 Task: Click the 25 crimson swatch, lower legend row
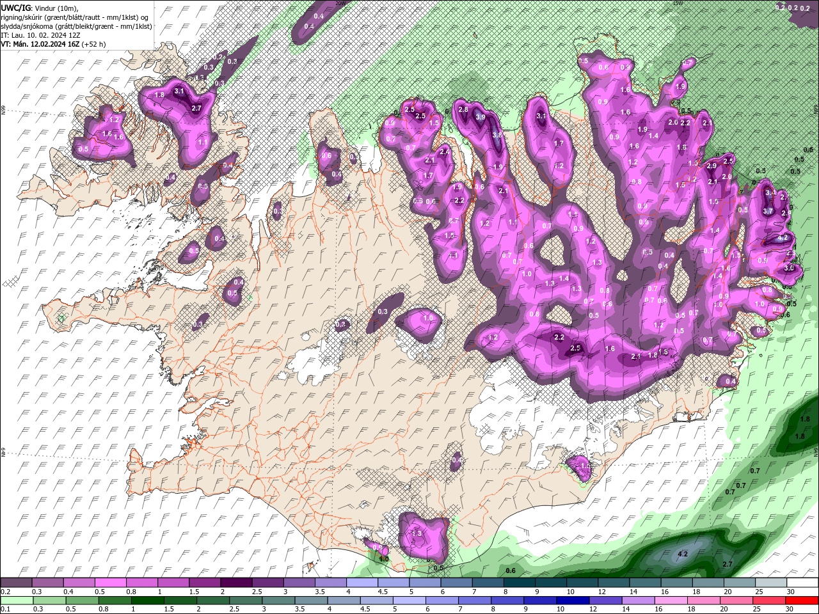pos(770,601)
